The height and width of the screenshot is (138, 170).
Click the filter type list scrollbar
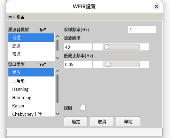click(x=57, y=45)
